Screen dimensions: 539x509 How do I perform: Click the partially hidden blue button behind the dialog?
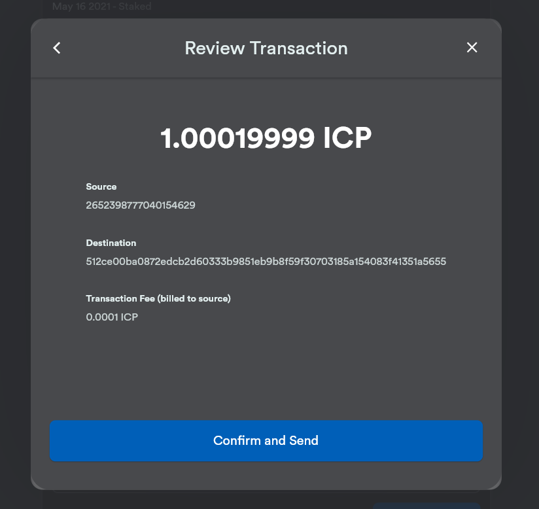coord(426,506)
